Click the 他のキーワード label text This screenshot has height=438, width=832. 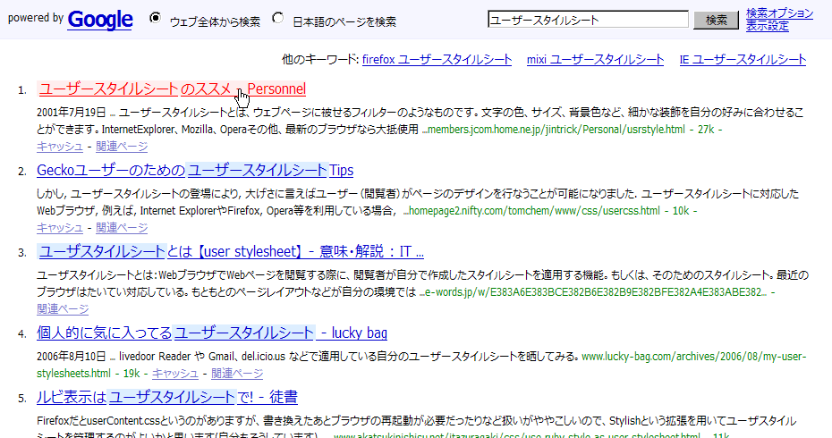320,59
